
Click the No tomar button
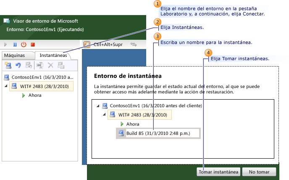pos(259,172)
